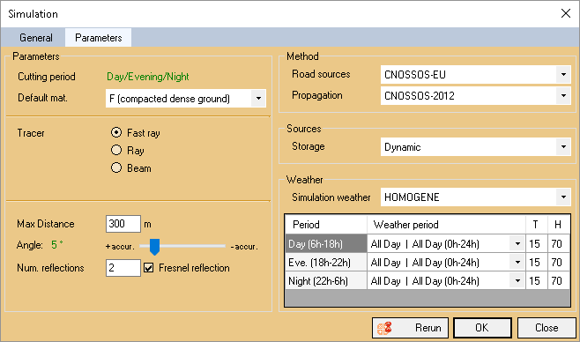Switch to the Parameters tab

coord(99,38)
